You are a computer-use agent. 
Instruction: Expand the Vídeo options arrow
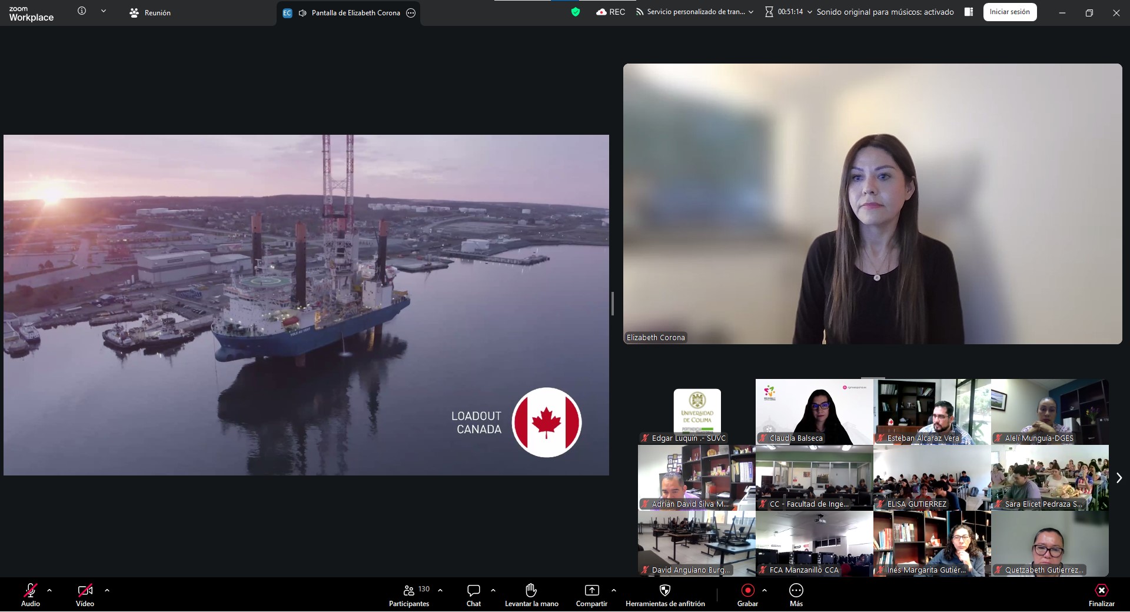coord(107,590)
